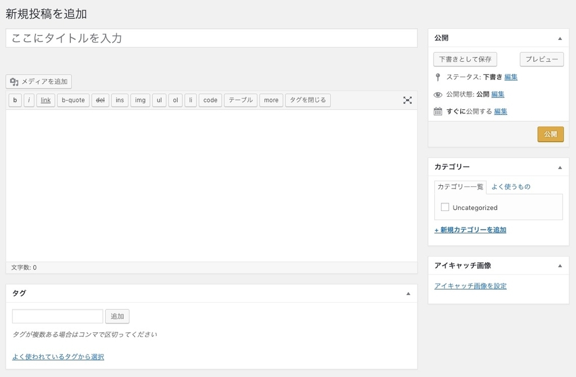Click the del quicktag button

pos(100,100)
